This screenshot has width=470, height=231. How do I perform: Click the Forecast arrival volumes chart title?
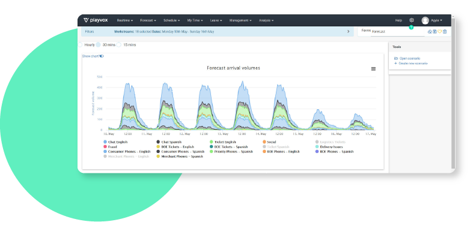234,68
